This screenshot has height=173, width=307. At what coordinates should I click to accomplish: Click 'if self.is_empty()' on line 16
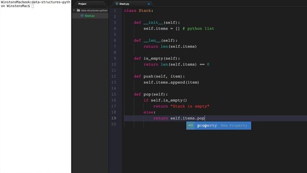(x=165, y=100)
